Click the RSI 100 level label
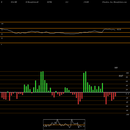130x130 pixels. click(2, 24)
